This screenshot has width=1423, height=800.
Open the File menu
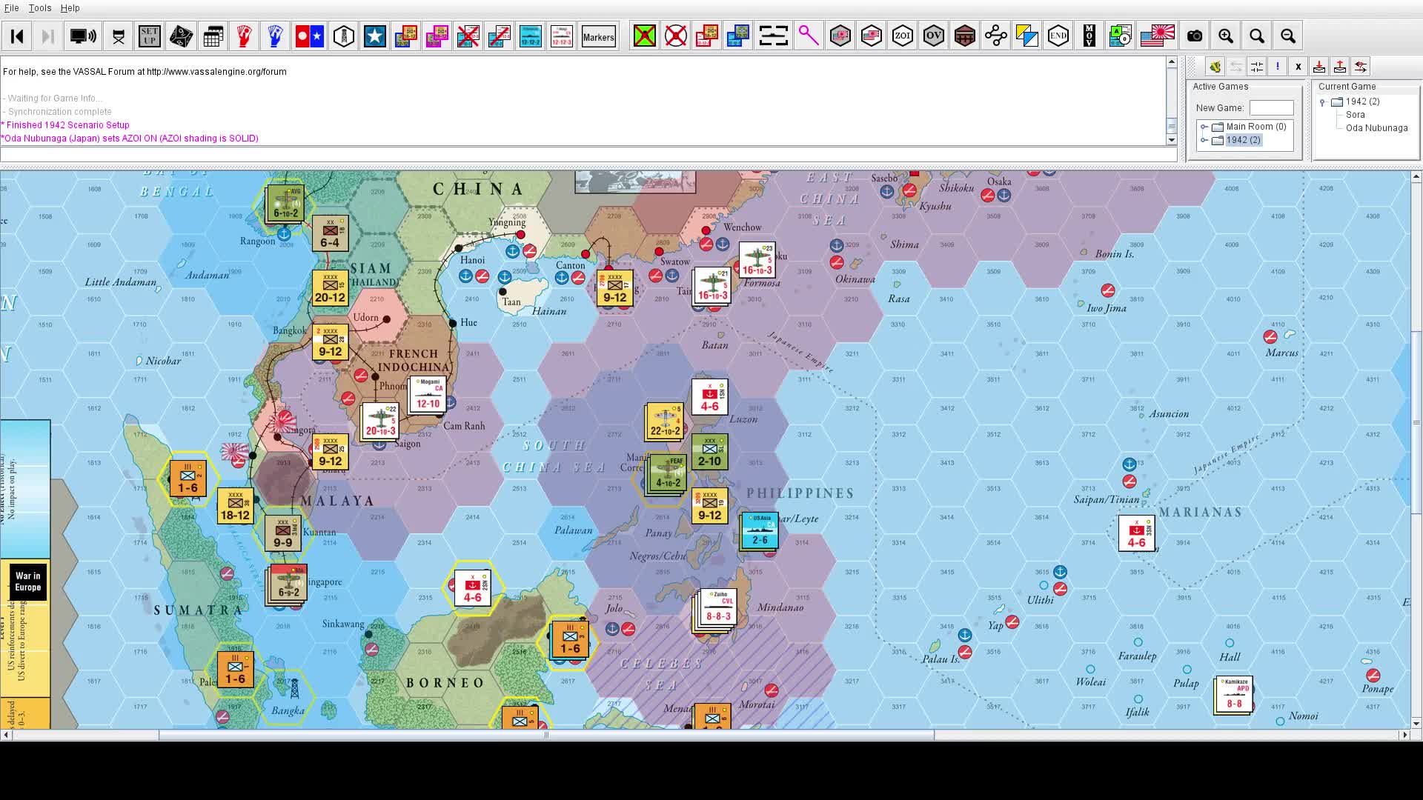point(11,8)
